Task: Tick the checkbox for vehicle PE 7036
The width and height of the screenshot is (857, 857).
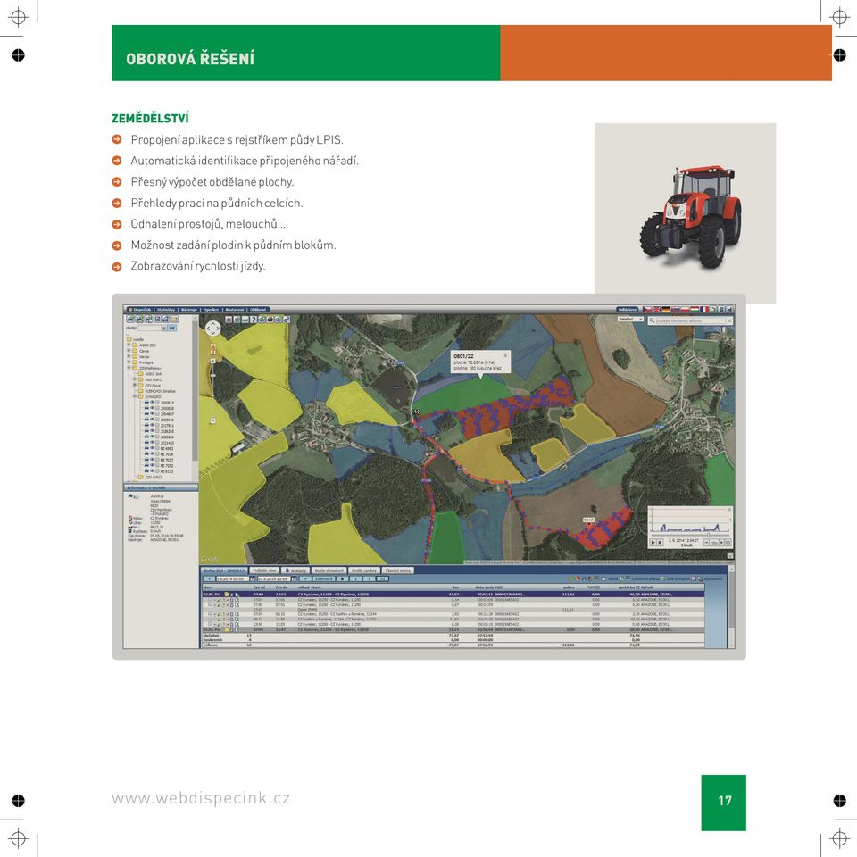Action: pos(157,453)
